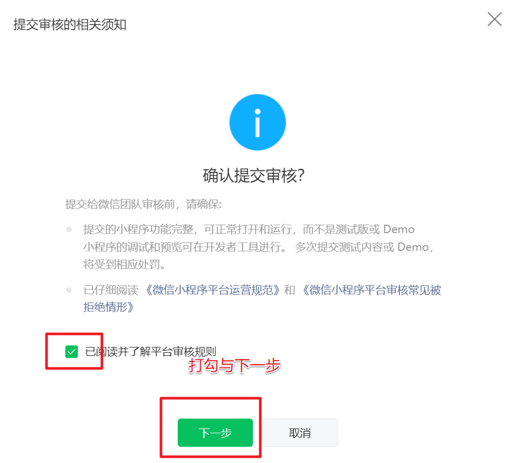519x463 pixels.
Task: Click the red 打勾与下一步 annotation
Action: point(234,366)
